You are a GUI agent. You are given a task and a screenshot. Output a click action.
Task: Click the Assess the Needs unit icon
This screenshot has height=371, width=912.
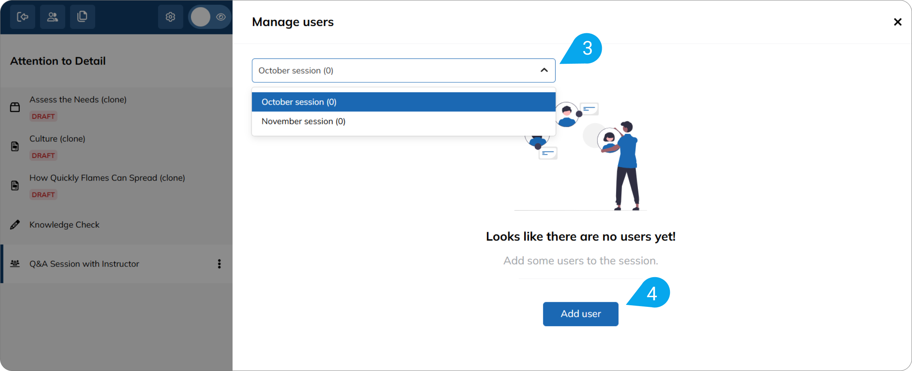click(x=15, y=107)
